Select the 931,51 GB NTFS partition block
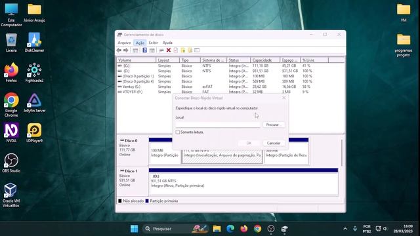Screen dimensions: 420x236 tap(243, 182)
